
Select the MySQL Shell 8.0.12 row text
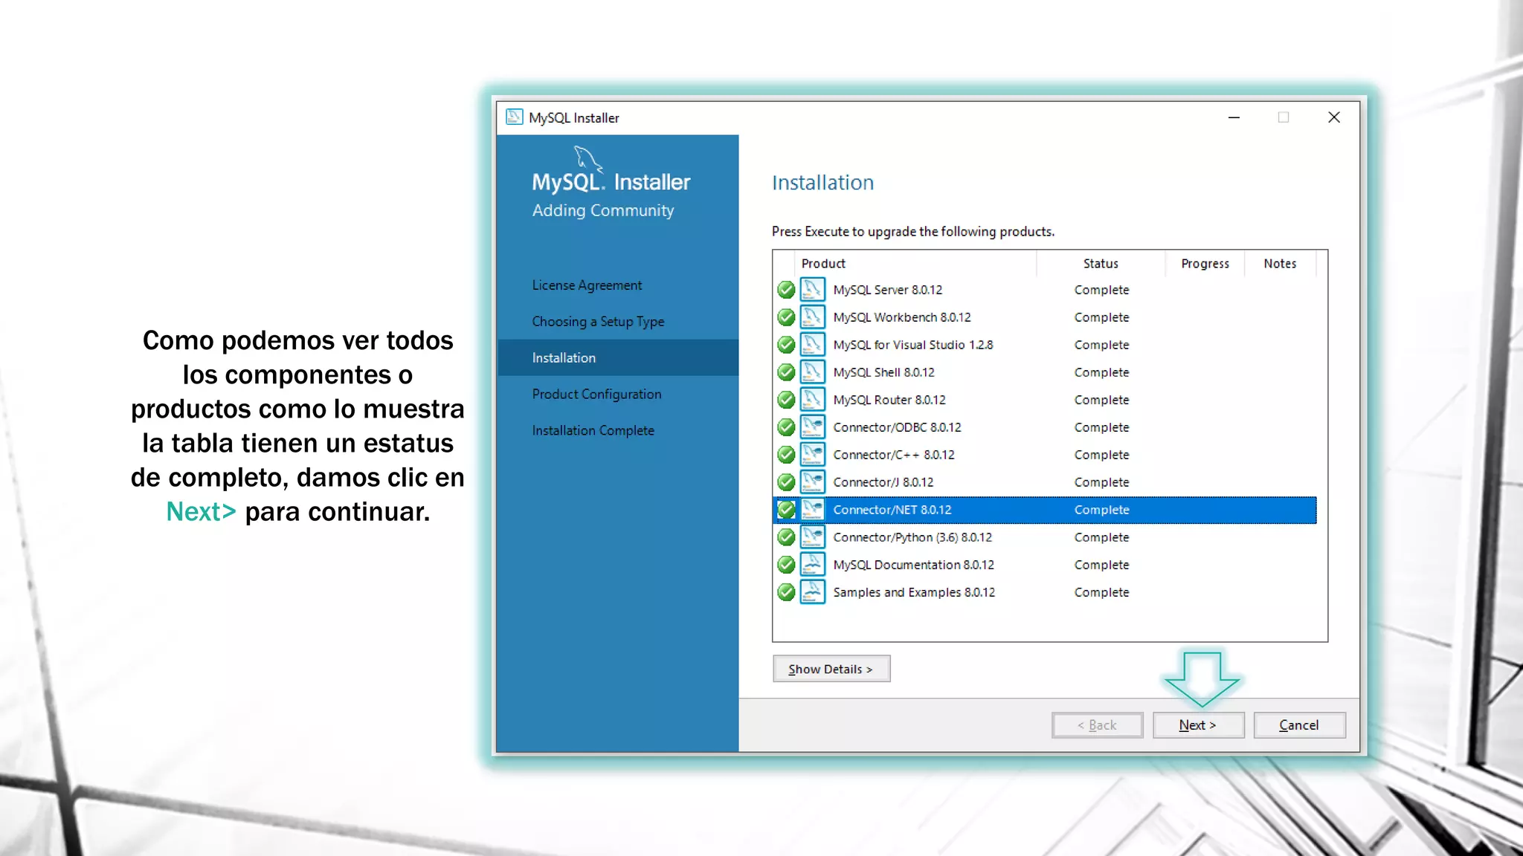click(x=883, y=372)
